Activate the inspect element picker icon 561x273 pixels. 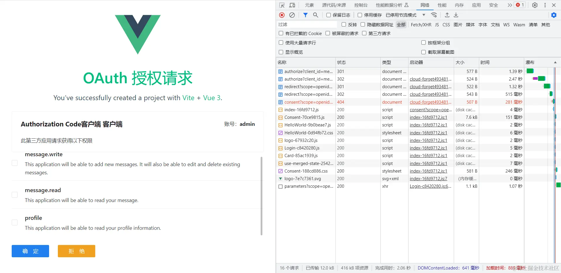pos(282,5)
